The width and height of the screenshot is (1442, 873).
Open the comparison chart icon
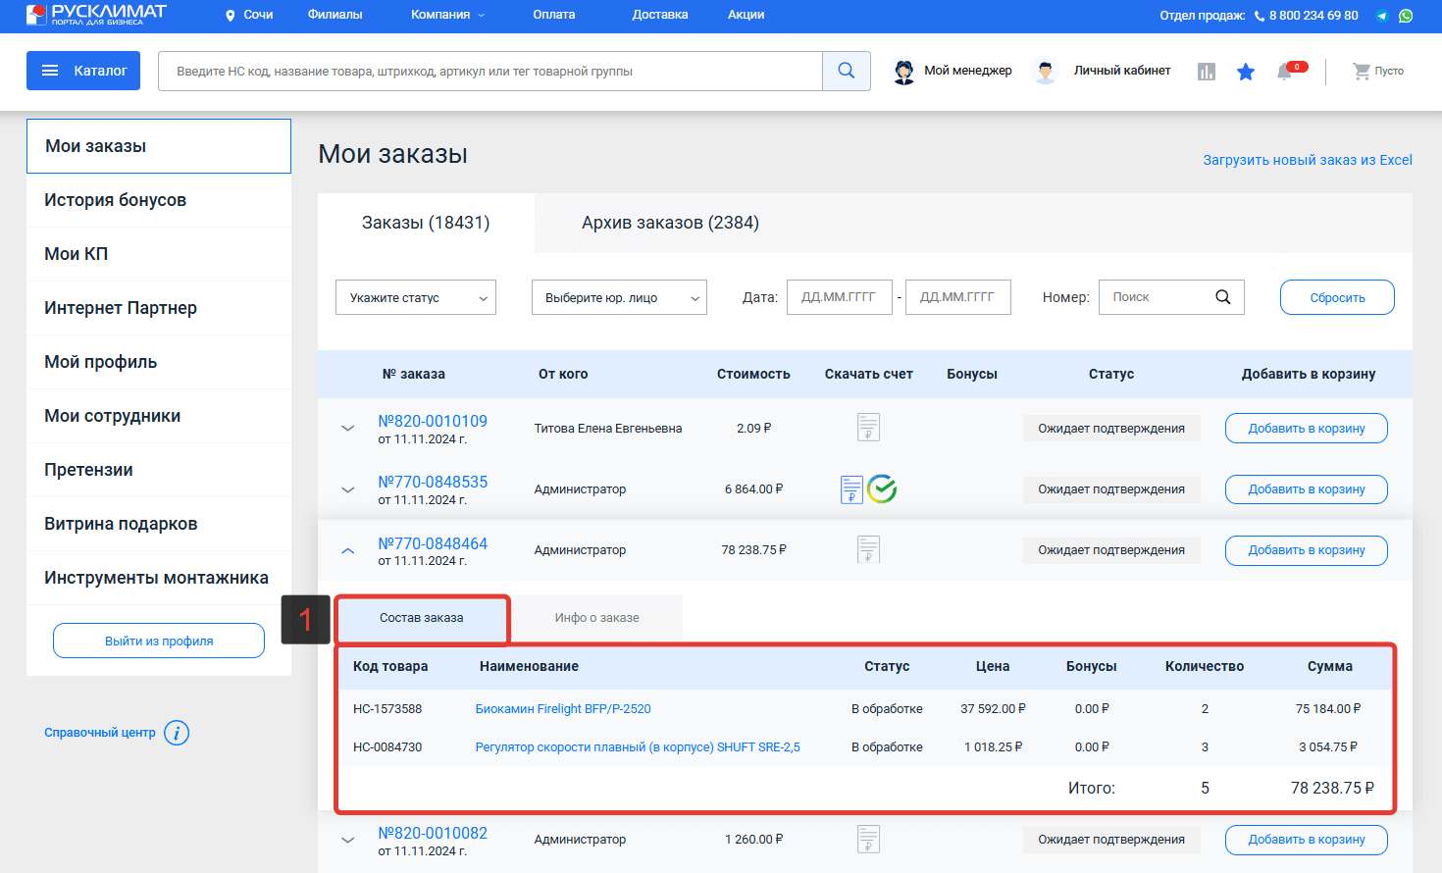click(x=1207, y=72)
